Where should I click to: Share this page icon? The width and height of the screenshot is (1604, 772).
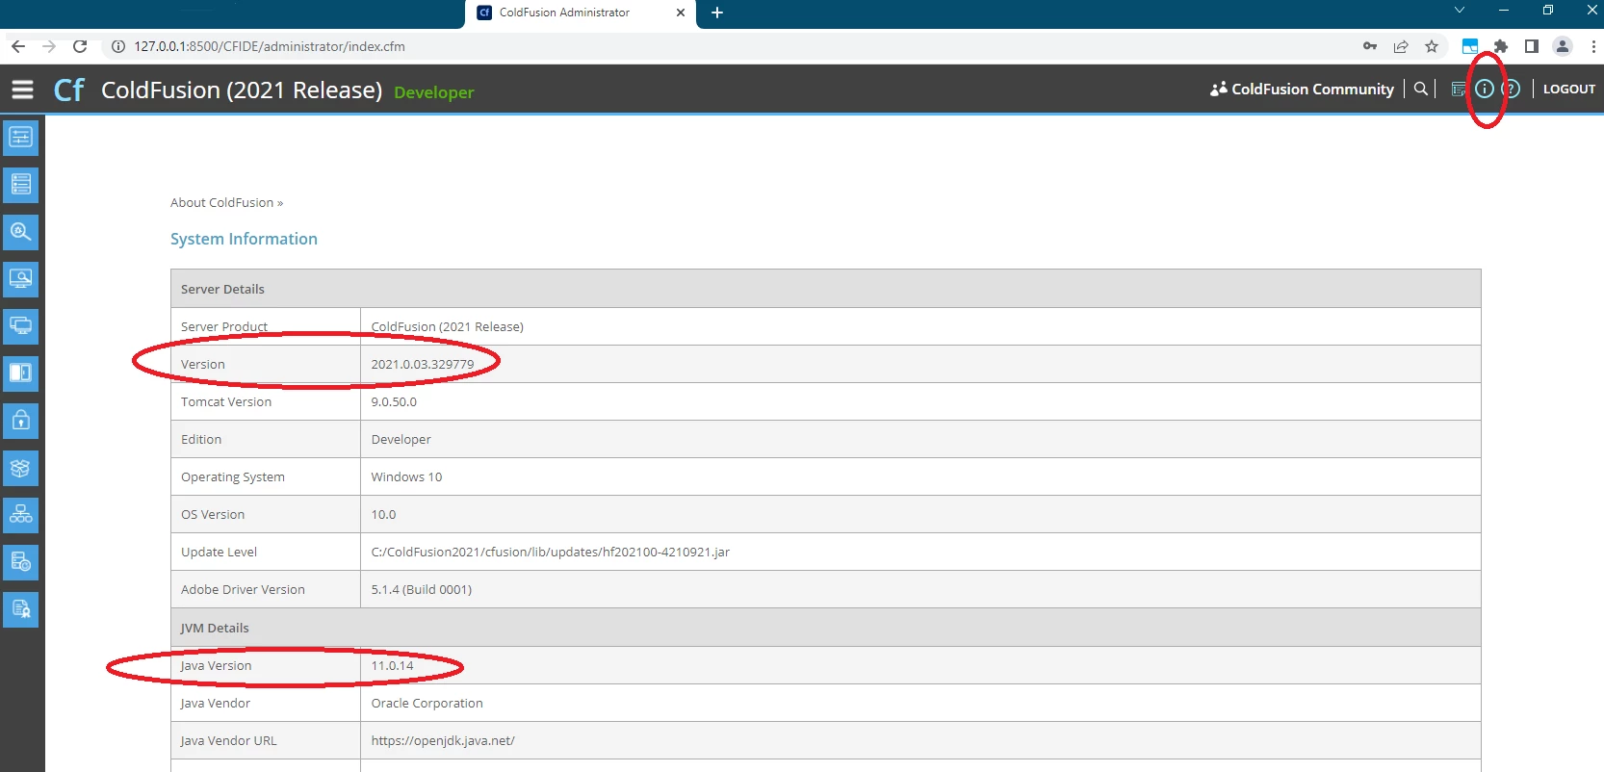point(1401,46)
